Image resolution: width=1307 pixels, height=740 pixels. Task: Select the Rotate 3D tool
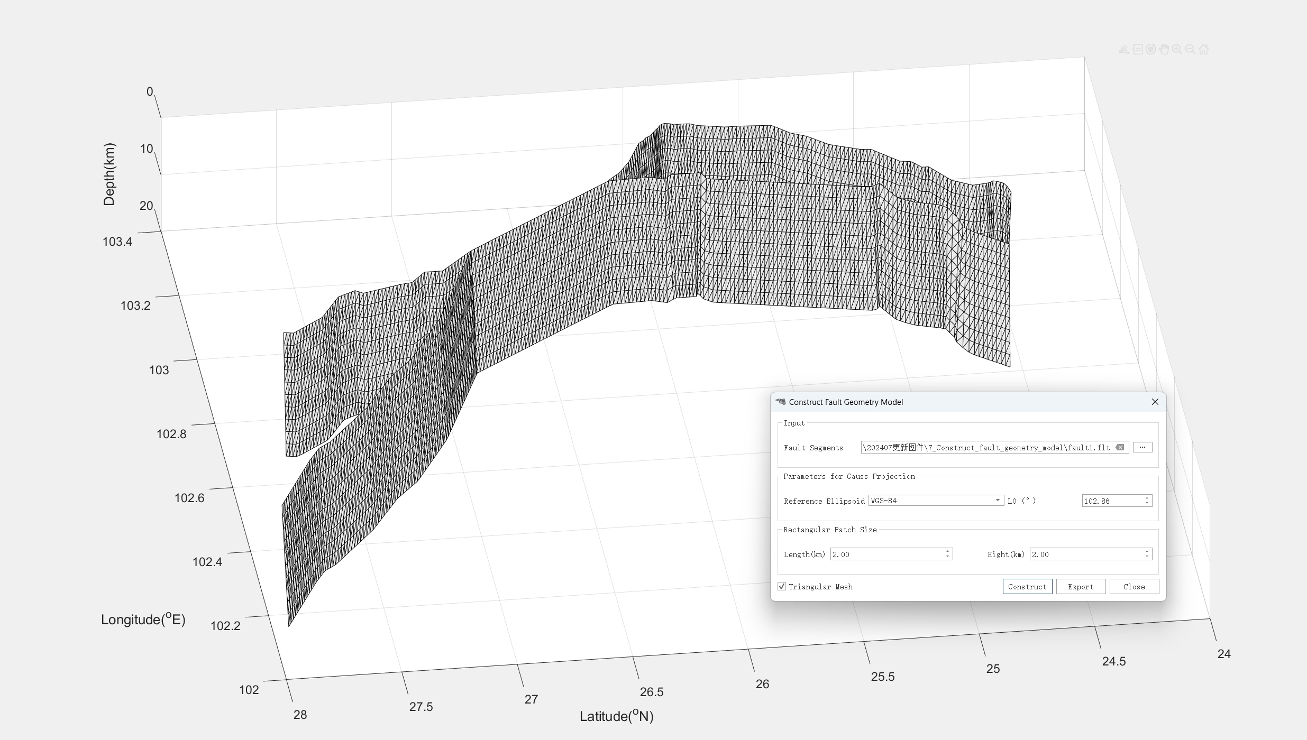[1151, 49]
